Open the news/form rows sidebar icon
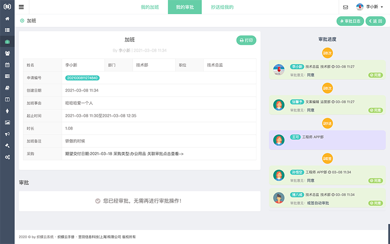Viewport: 390px width, 244px height. click(7, 76)
